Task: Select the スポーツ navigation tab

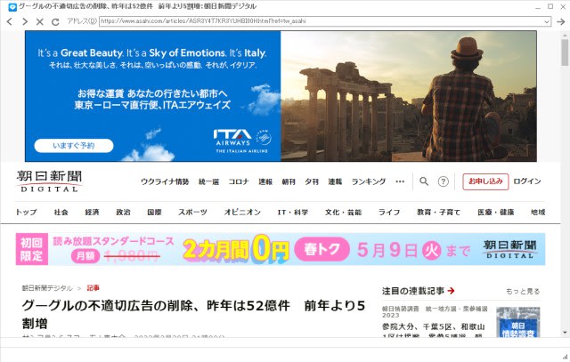Action: 192,212
